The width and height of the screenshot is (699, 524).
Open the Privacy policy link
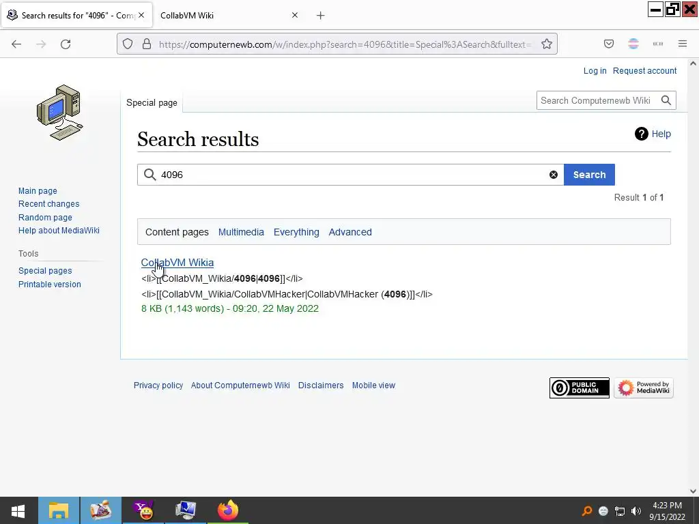(x=158, y=385)
